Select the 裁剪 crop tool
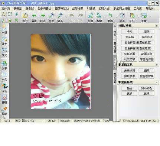This screenshot has height=146, width=160. click(x=111, y=16)
